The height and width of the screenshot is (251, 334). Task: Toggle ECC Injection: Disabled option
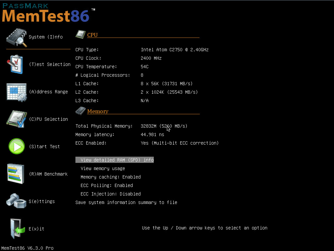click(111, 194)
